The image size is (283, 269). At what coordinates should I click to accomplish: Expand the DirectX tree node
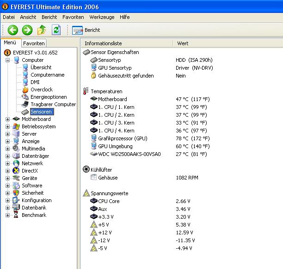tap(7, 171)
